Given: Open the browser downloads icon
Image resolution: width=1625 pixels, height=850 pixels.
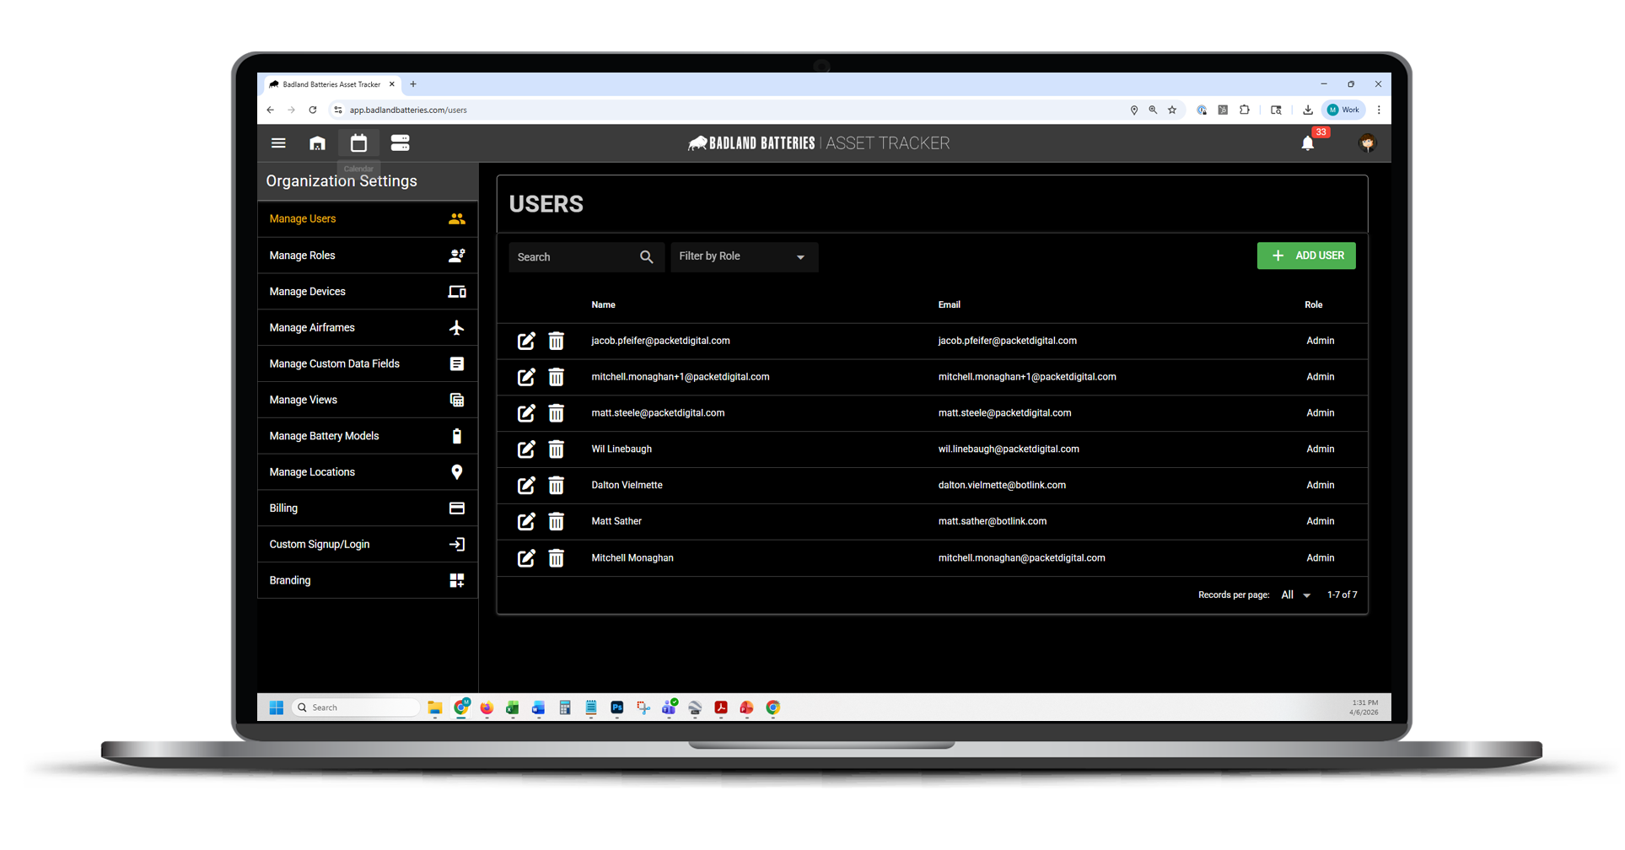Looking at the screenshot, I should coord(1307,110).
